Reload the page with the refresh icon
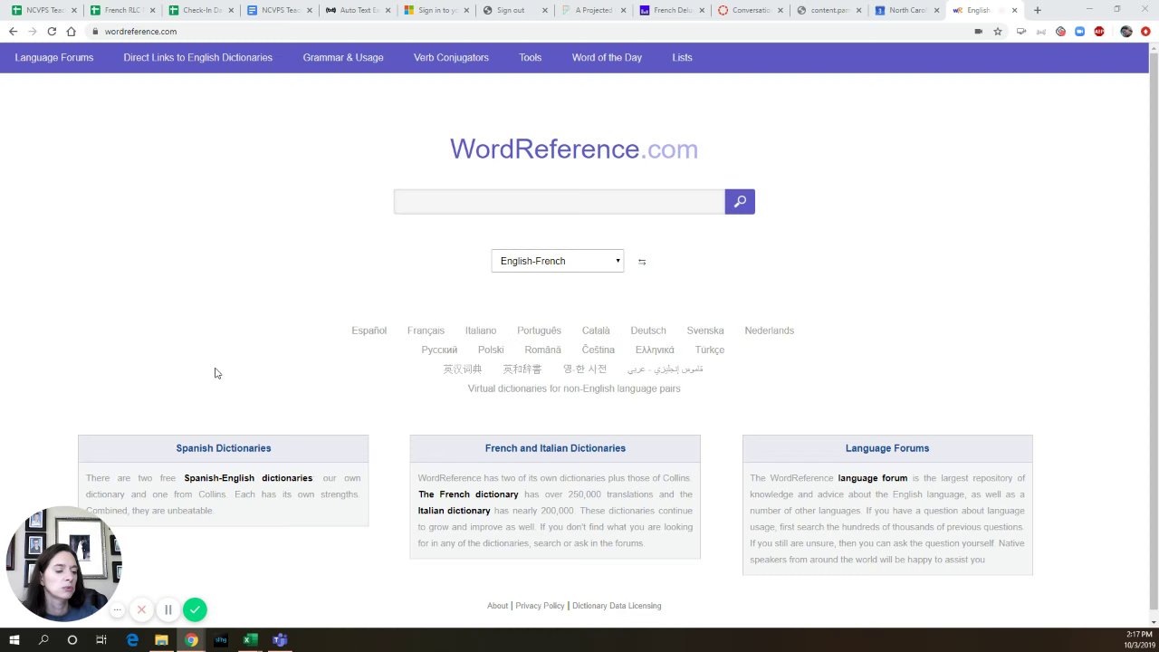Viewport: 1159px width, 652px height. (x=52, y=32)
